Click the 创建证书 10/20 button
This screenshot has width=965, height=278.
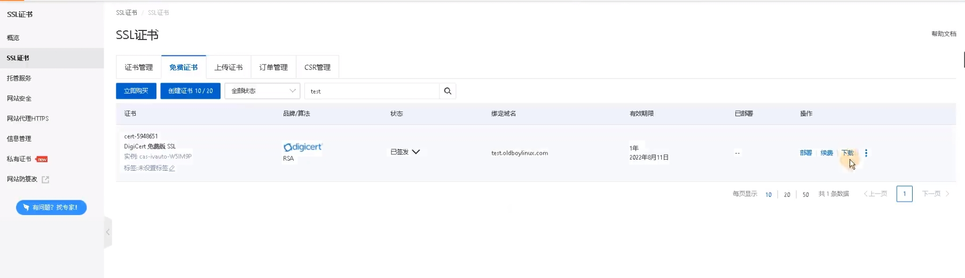point(190,91)
